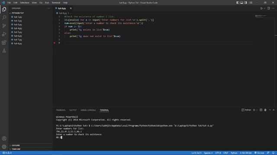Click the tut-8.py breadcrumb item
The image size is (277, 155).
pyautogui.click(x=63, y=13)
